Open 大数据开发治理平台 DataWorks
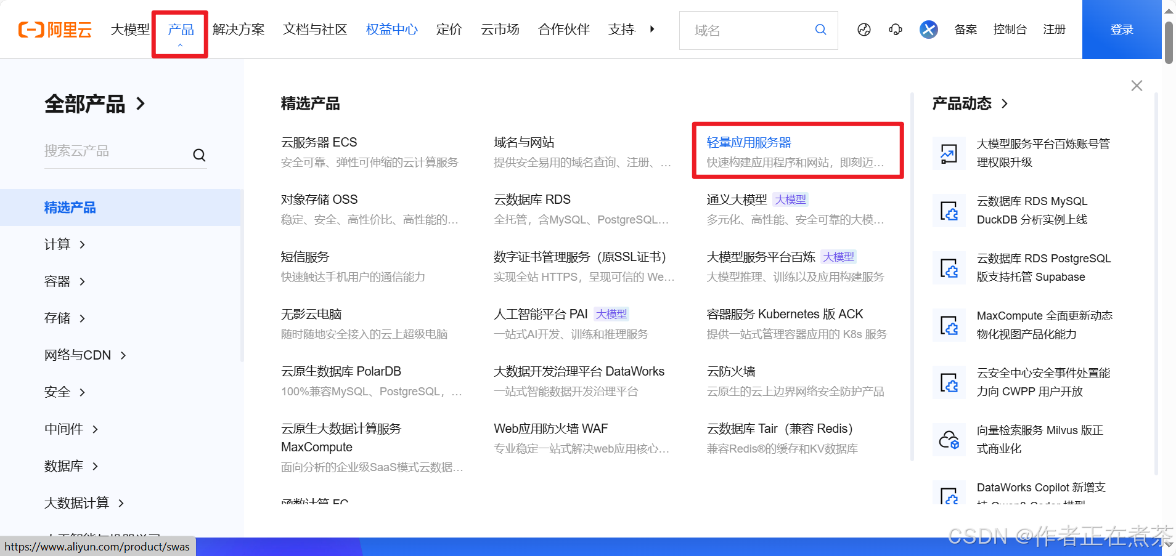This screenshot has height=556, width=1176. (x=579, y=371)
